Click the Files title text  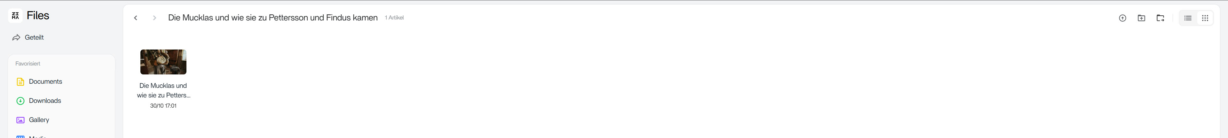point(38,16)
